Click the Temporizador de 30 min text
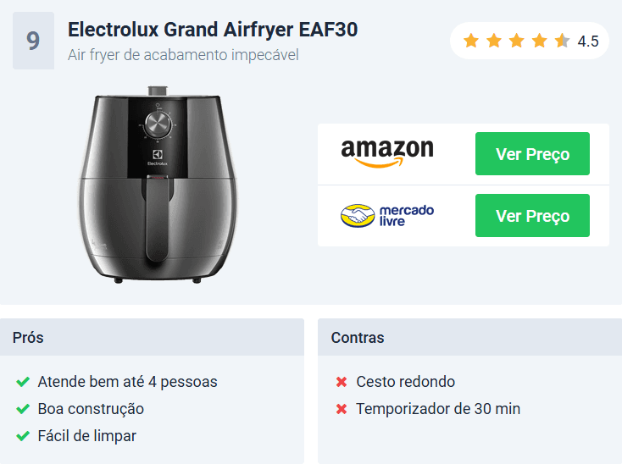622x464 pixels. (x=438, y=409)
